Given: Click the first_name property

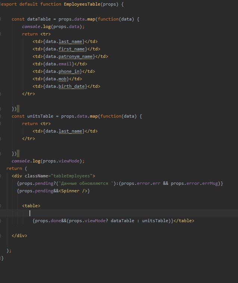Looking at the screenshot, I should [x=72, y=49].
